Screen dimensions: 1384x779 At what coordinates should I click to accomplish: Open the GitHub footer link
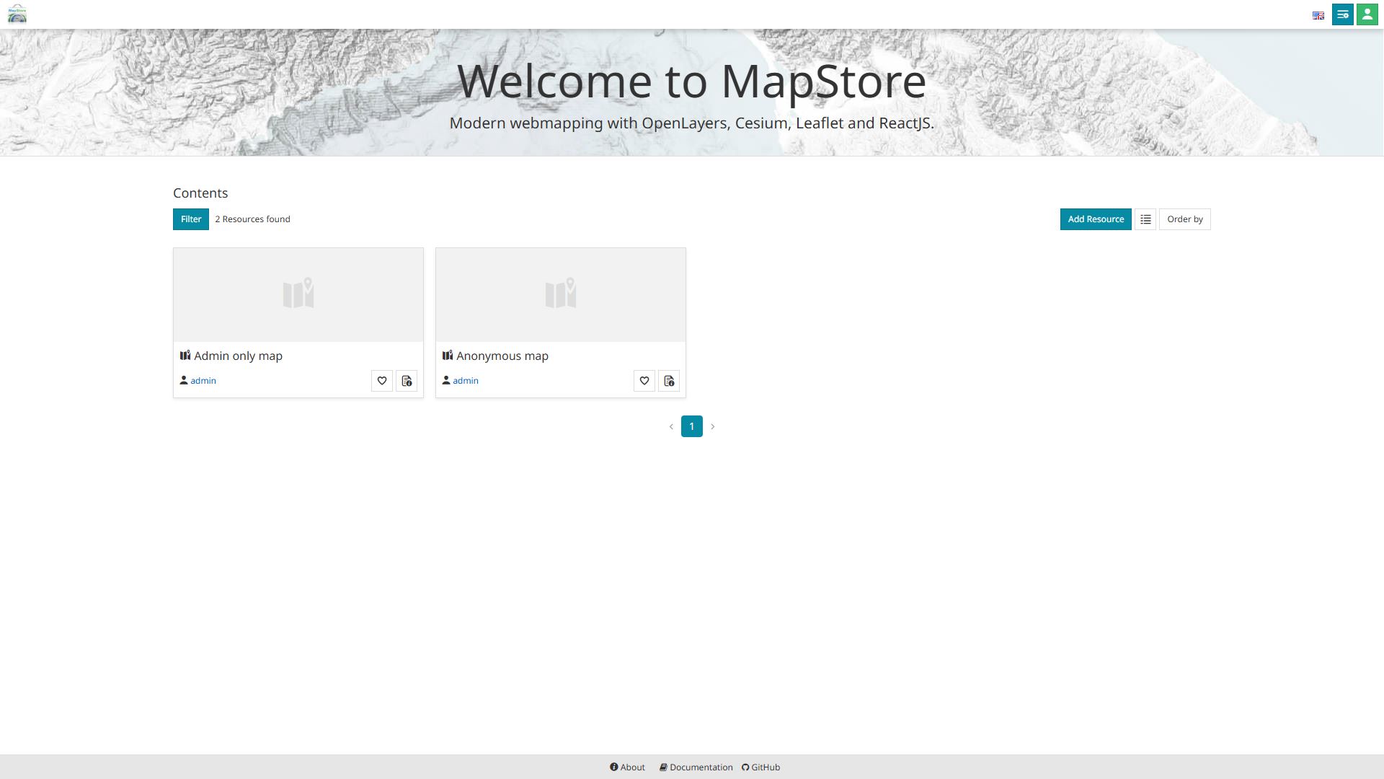pos(760,767)
